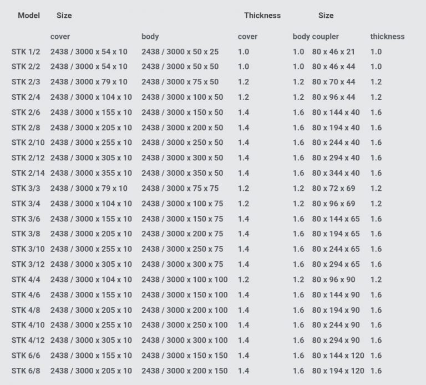Click the STK 3/3 model label
The width and height of the screenshot is (426, 385).
click(x=26, y=188)
